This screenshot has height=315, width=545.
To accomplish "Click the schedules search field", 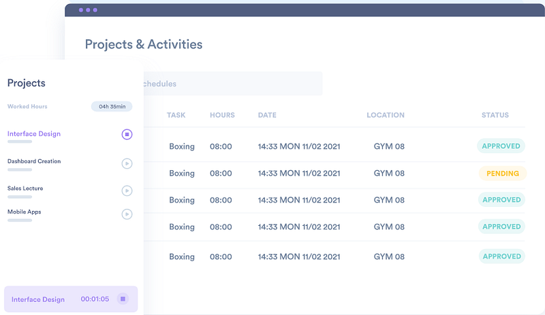I will coord(233,84).
